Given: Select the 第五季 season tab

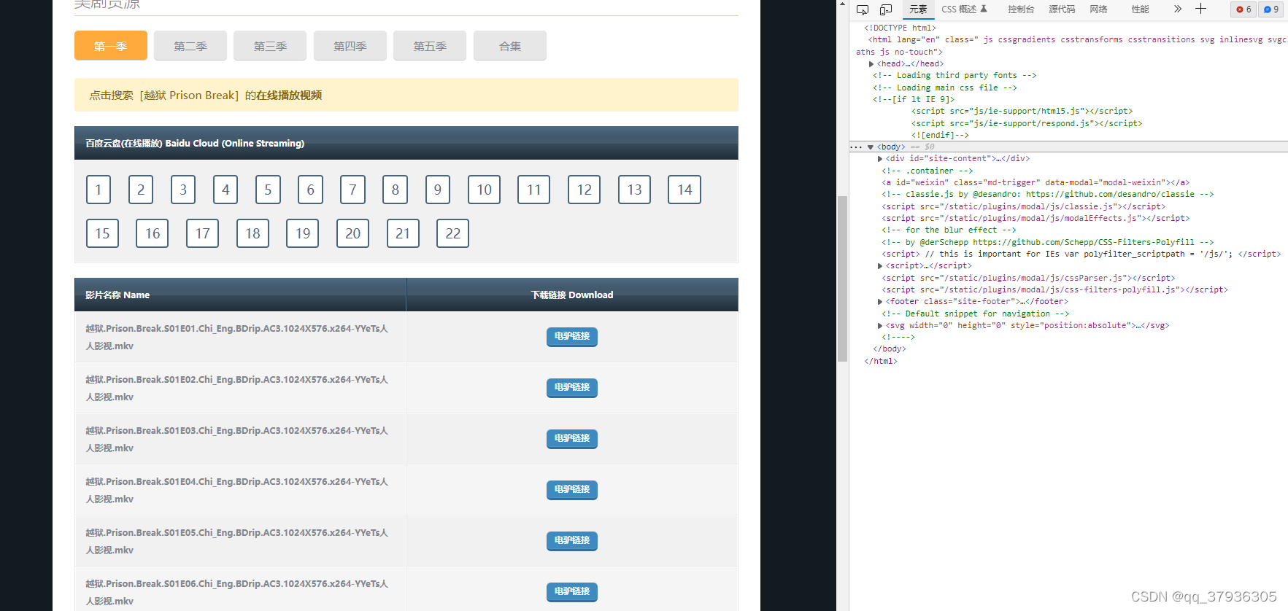Looking at the screenshot, I should coord(430,46).
